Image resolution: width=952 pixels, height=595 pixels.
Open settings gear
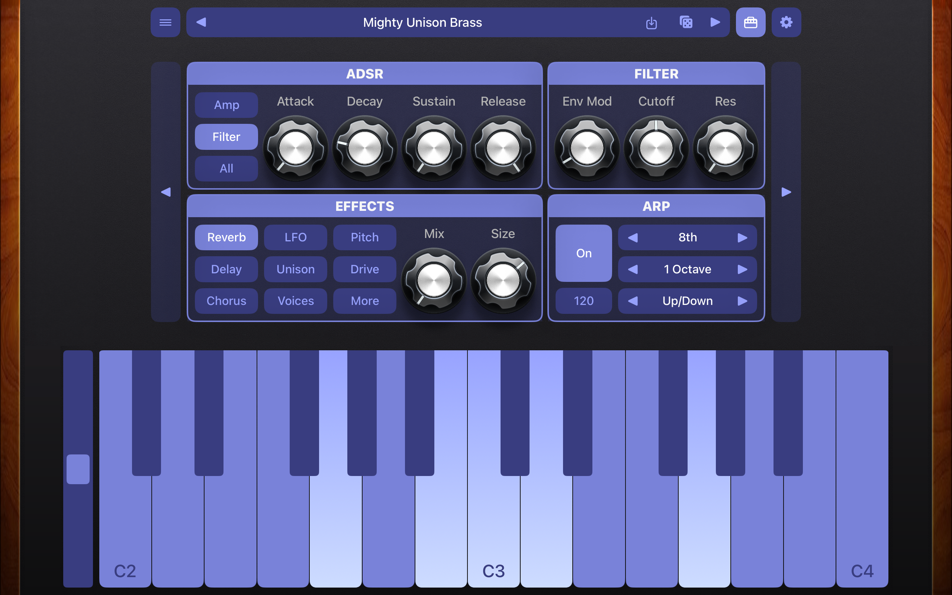point(786,22)
